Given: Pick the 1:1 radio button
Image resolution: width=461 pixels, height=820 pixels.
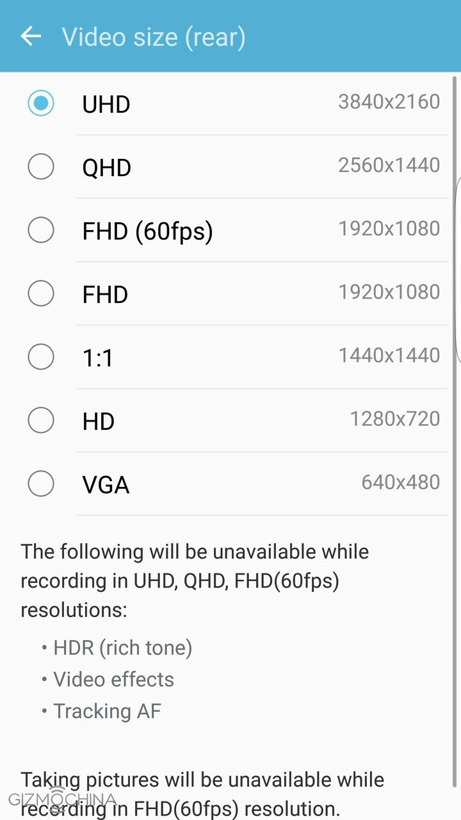Looking at the screenshot, I should pos(41,357).
